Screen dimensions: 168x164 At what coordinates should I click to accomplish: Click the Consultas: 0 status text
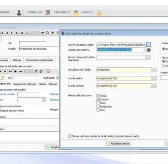62,12
